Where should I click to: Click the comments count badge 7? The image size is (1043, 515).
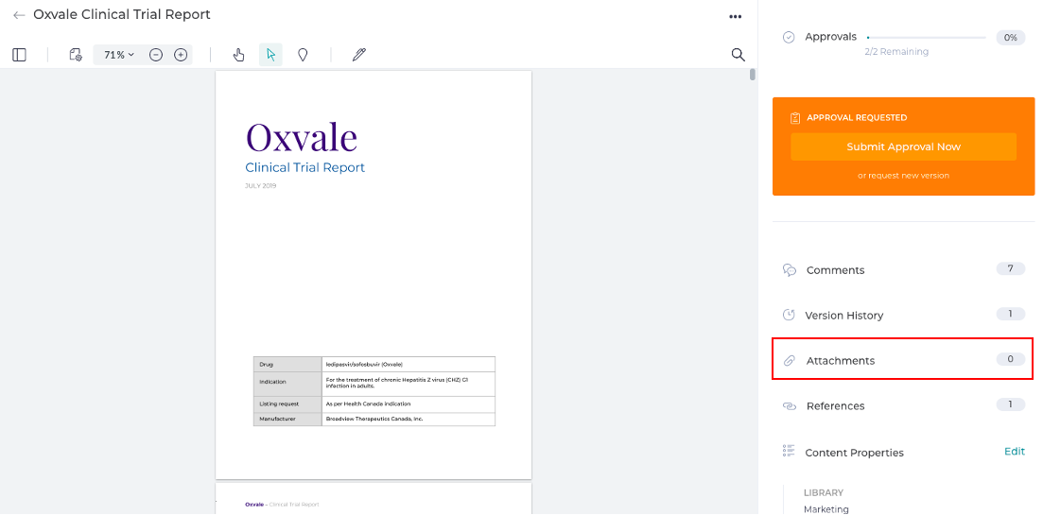(1011, 268)
